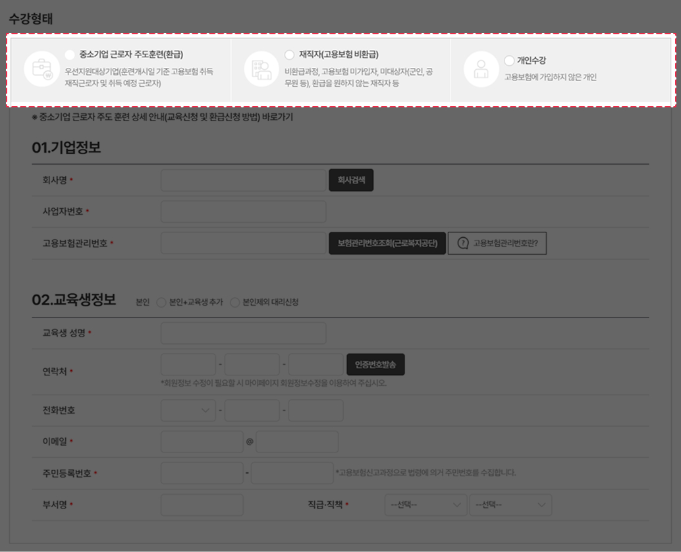Select the 중소기업 근로자 주도훈련(환급) radio button

[x=70, y=55]
